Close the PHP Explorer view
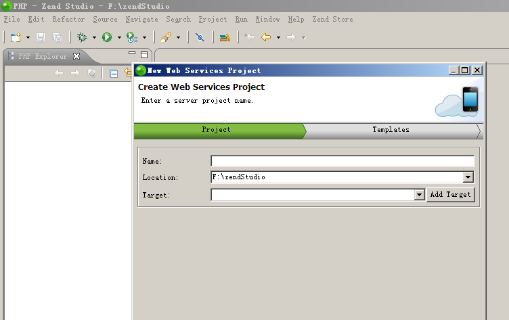509x320 pixels. 76,56
